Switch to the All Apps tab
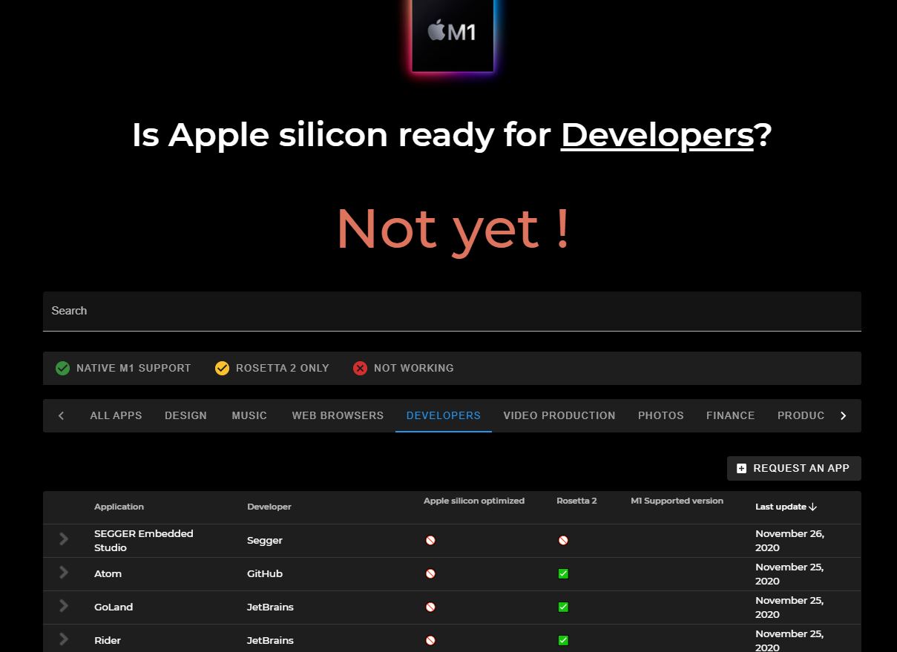 [116, 415]
